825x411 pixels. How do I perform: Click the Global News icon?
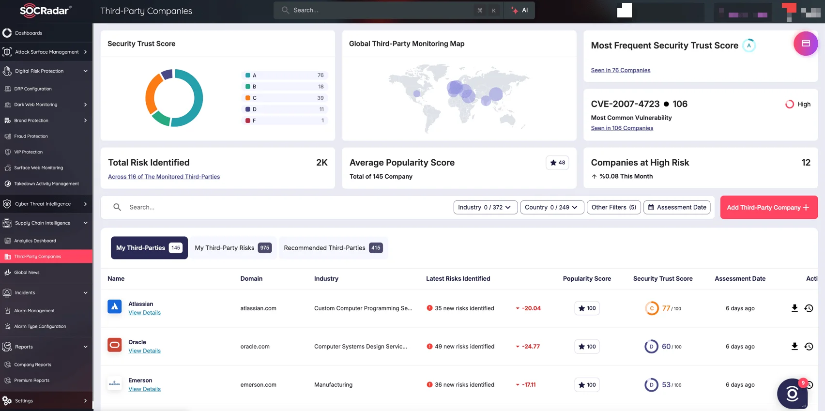tap(8, 273)
